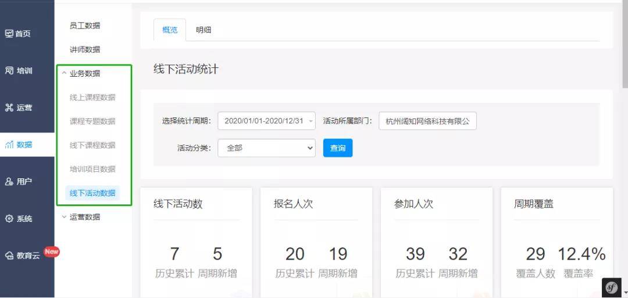Switch to the 概览 tab
The height and width of the screenshot is (298, 628).
170,30
